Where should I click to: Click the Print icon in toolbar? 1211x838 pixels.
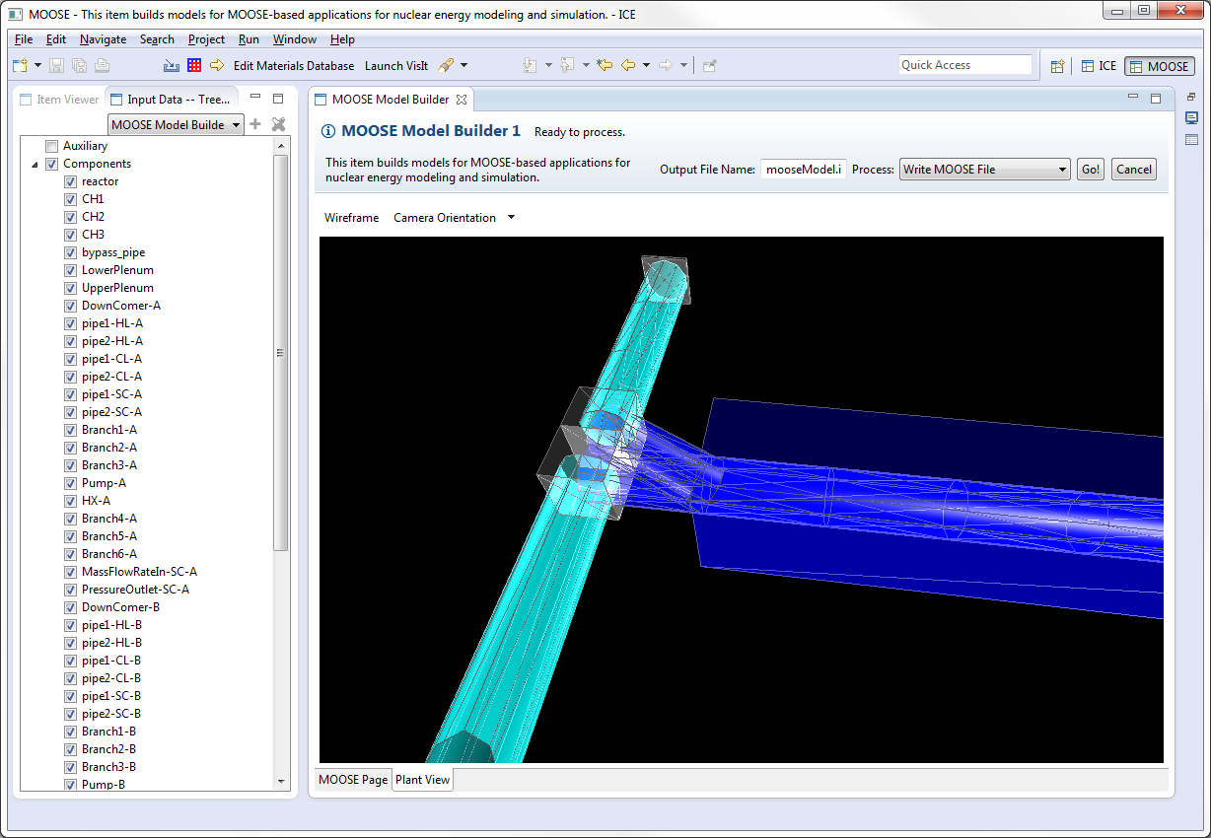[x=102, y=66]
